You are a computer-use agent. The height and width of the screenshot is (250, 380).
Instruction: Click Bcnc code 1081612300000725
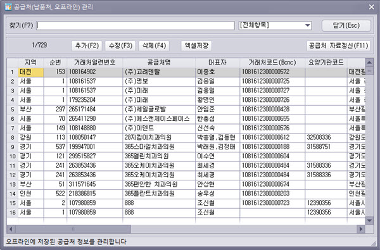pyautogui.click(x=272, y=81)
